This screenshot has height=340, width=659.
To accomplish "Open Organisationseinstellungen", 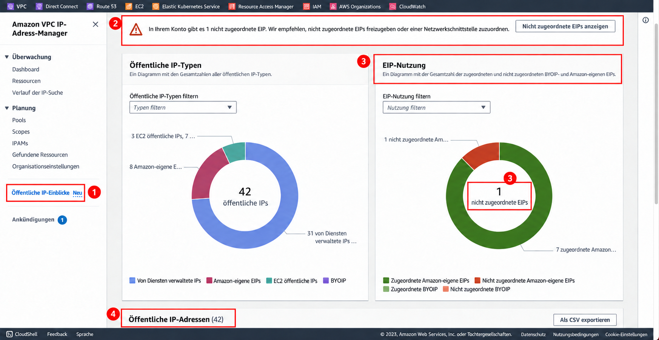I will click(x=46, y=166).
